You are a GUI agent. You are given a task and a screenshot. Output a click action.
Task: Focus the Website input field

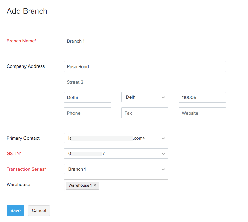coord(202,113)
